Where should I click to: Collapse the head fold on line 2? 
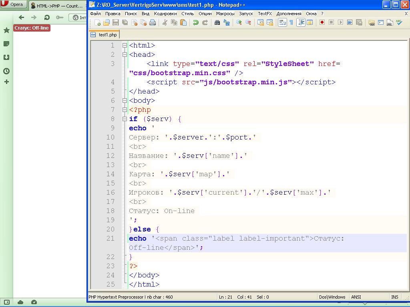pos(125,54)
